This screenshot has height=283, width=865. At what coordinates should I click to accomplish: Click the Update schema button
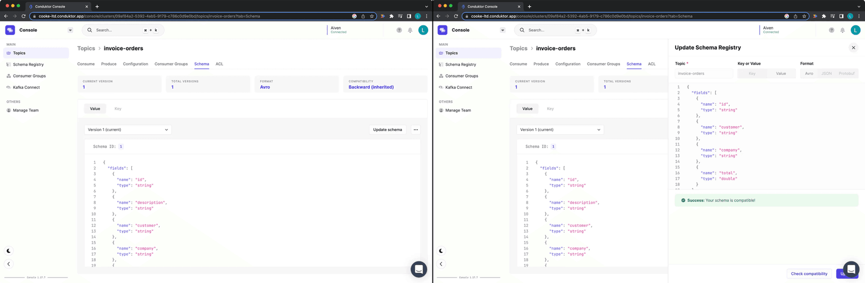click(387, 130)
